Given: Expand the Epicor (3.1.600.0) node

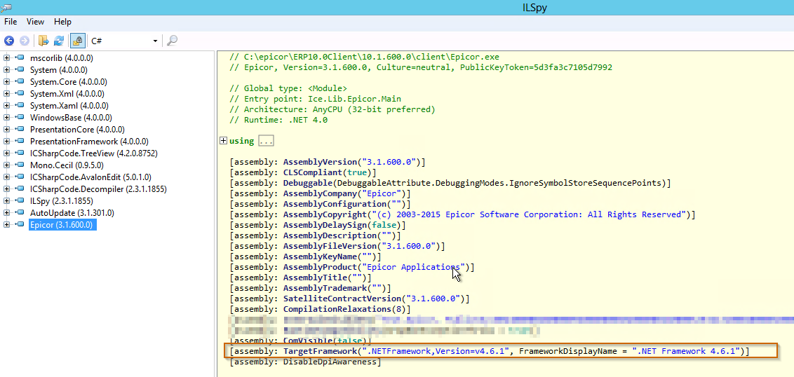Looking at the screenshot, I should pyautogui.click(x=6, y=225).
